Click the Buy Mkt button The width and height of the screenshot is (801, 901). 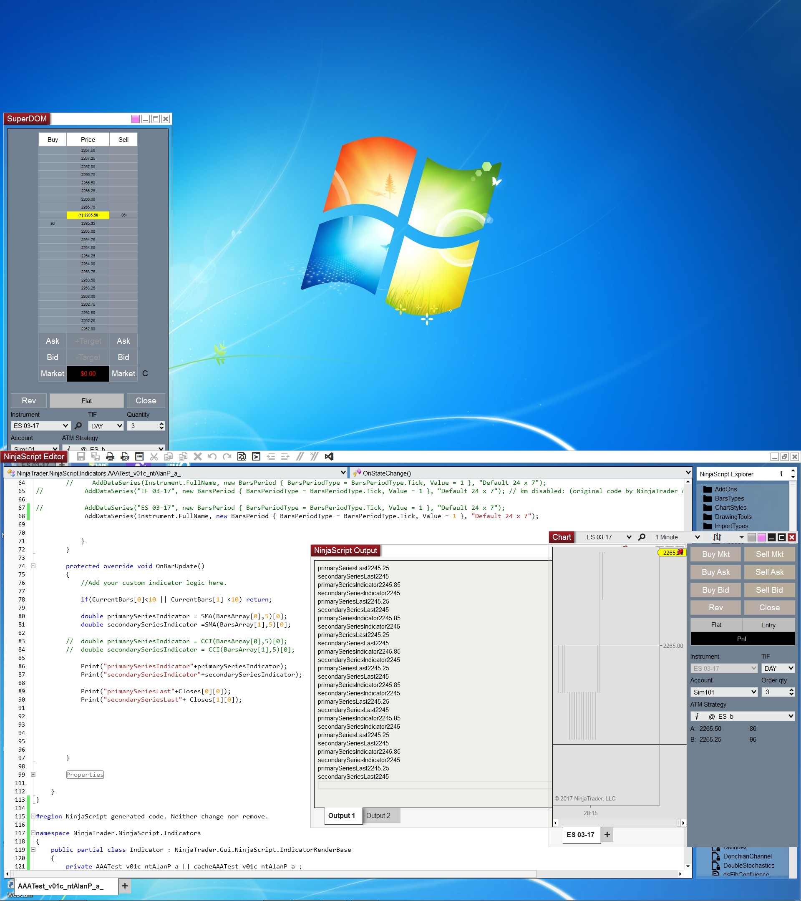point(715,554)
